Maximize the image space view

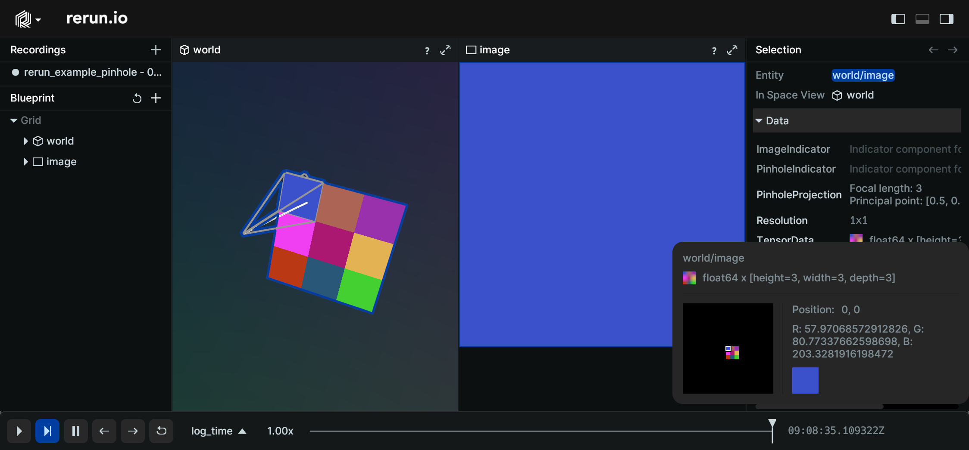coord(731,50)
